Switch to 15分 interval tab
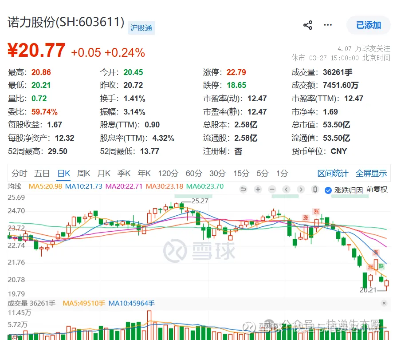393x340 pixels. pyautogui.click(x=241, y=173)
